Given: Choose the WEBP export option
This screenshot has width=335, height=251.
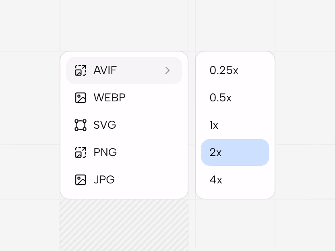Looking at the screenshot, I should pos(124,98).
